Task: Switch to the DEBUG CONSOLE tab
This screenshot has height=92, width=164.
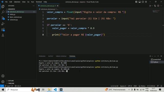Action: pyautogui.click(x=61, y=56)
